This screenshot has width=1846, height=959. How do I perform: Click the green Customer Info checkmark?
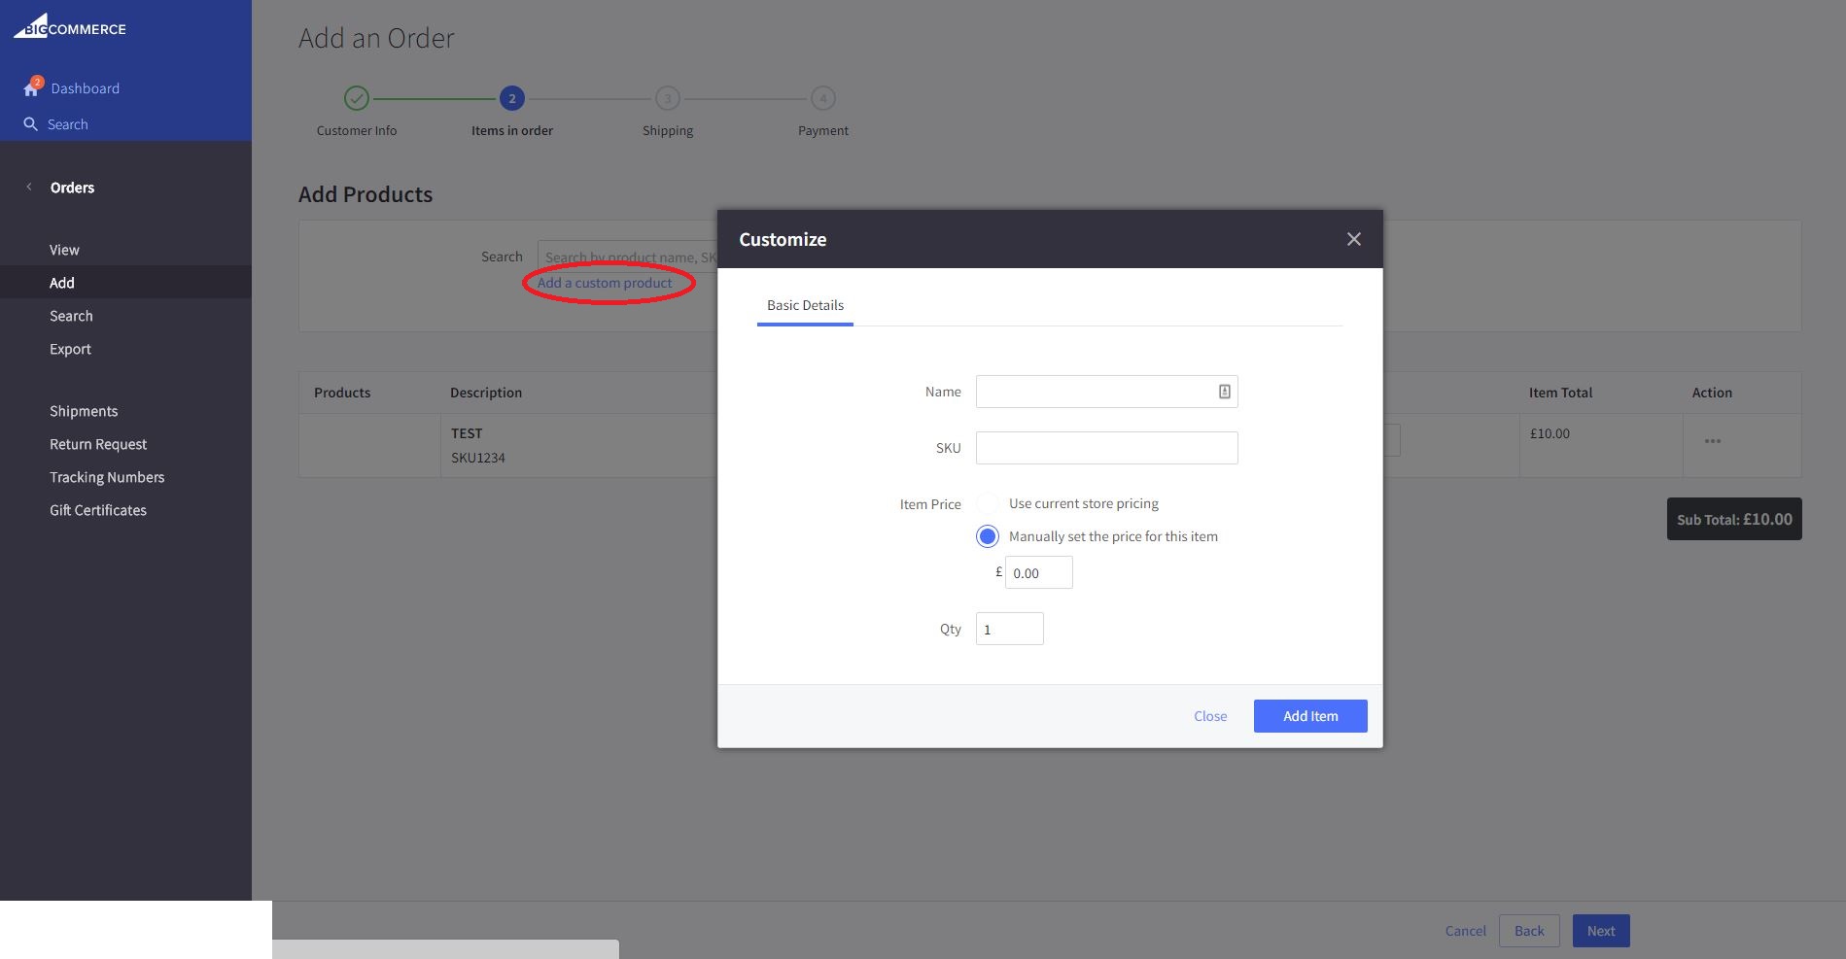[x=356, y=98]
